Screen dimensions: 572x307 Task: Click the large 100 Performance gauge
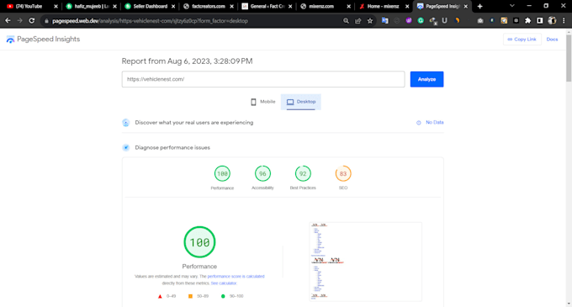[x=199, y=242]
